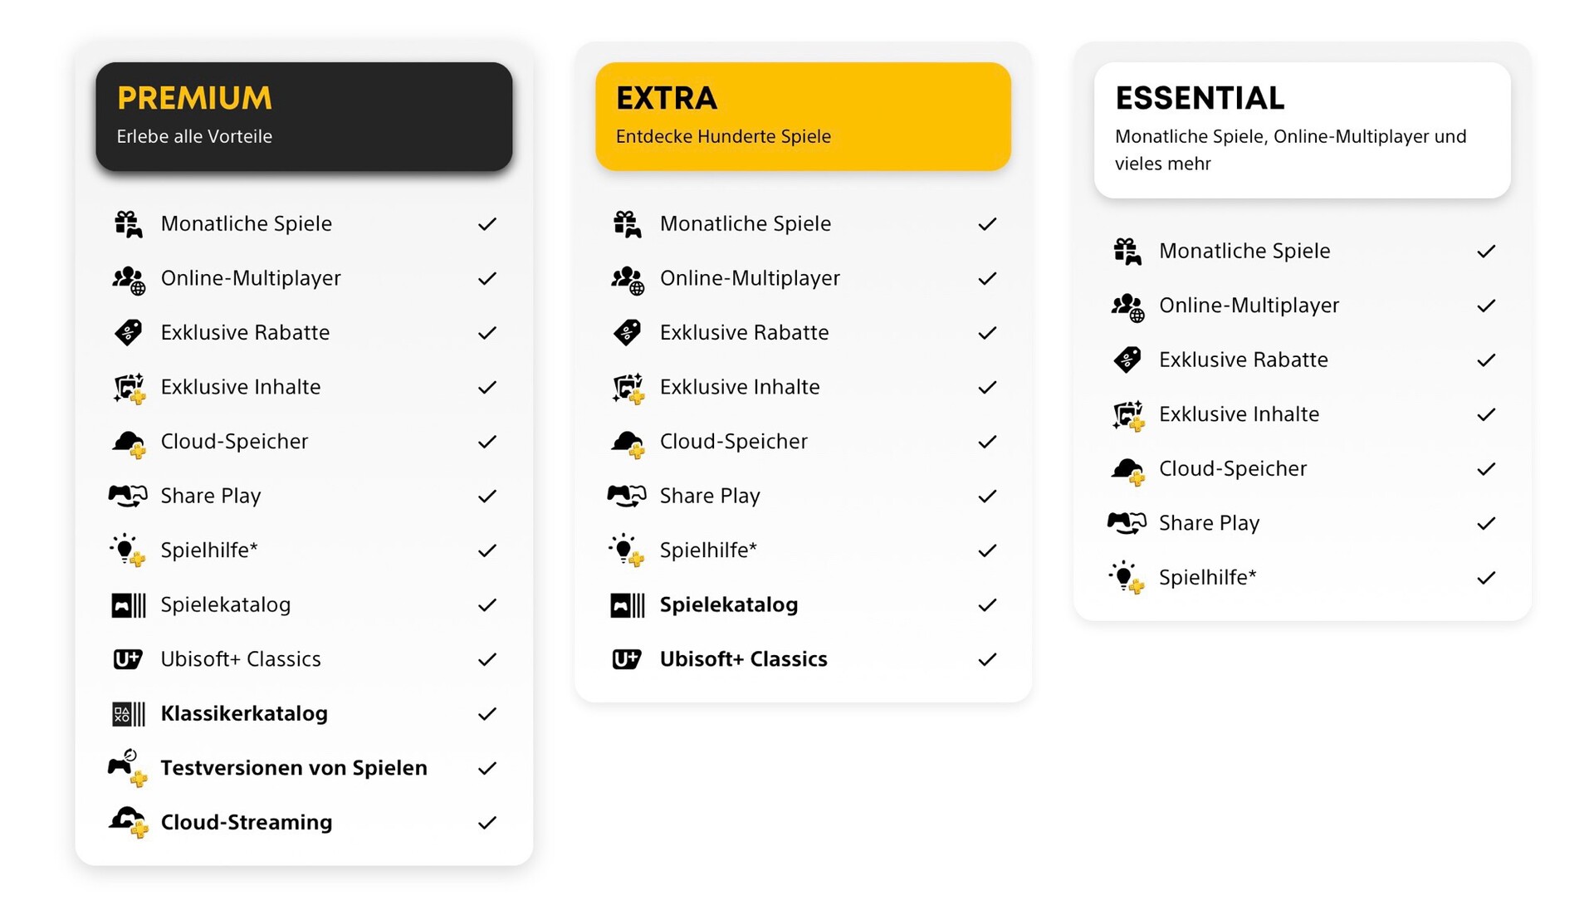Click the checkmark next to Extra Ubisoft+ Classics

[x=987, y=660]
